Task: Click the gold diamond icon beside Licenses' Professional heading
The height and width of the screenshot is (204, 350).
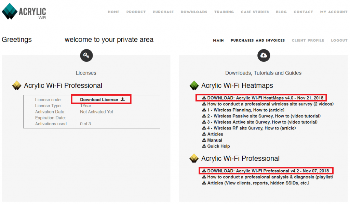Action: (x=17, y=85)
